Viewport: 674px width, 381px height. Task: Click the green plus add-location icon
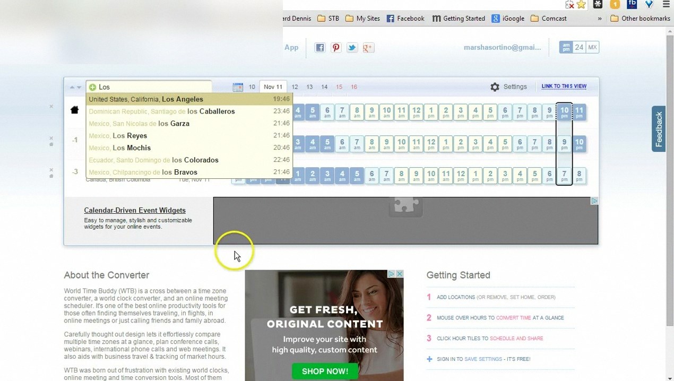(92, 87)
